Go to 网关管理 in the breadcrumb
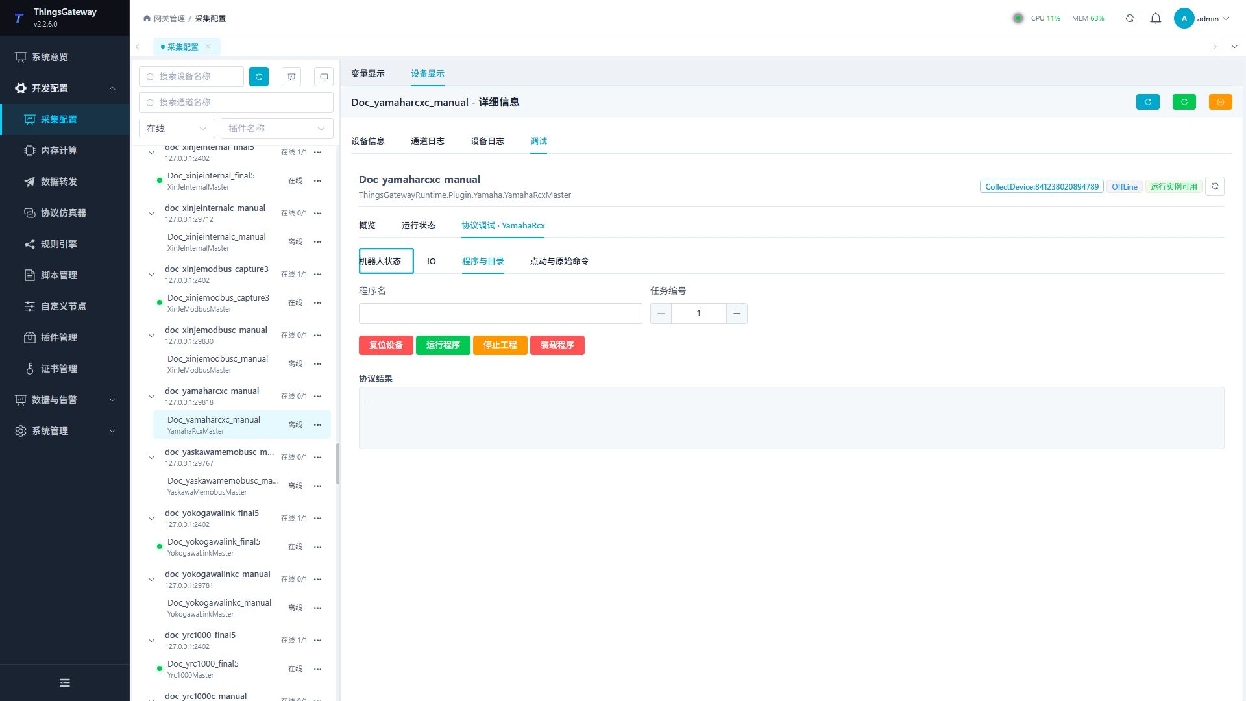 pos(169,18)
